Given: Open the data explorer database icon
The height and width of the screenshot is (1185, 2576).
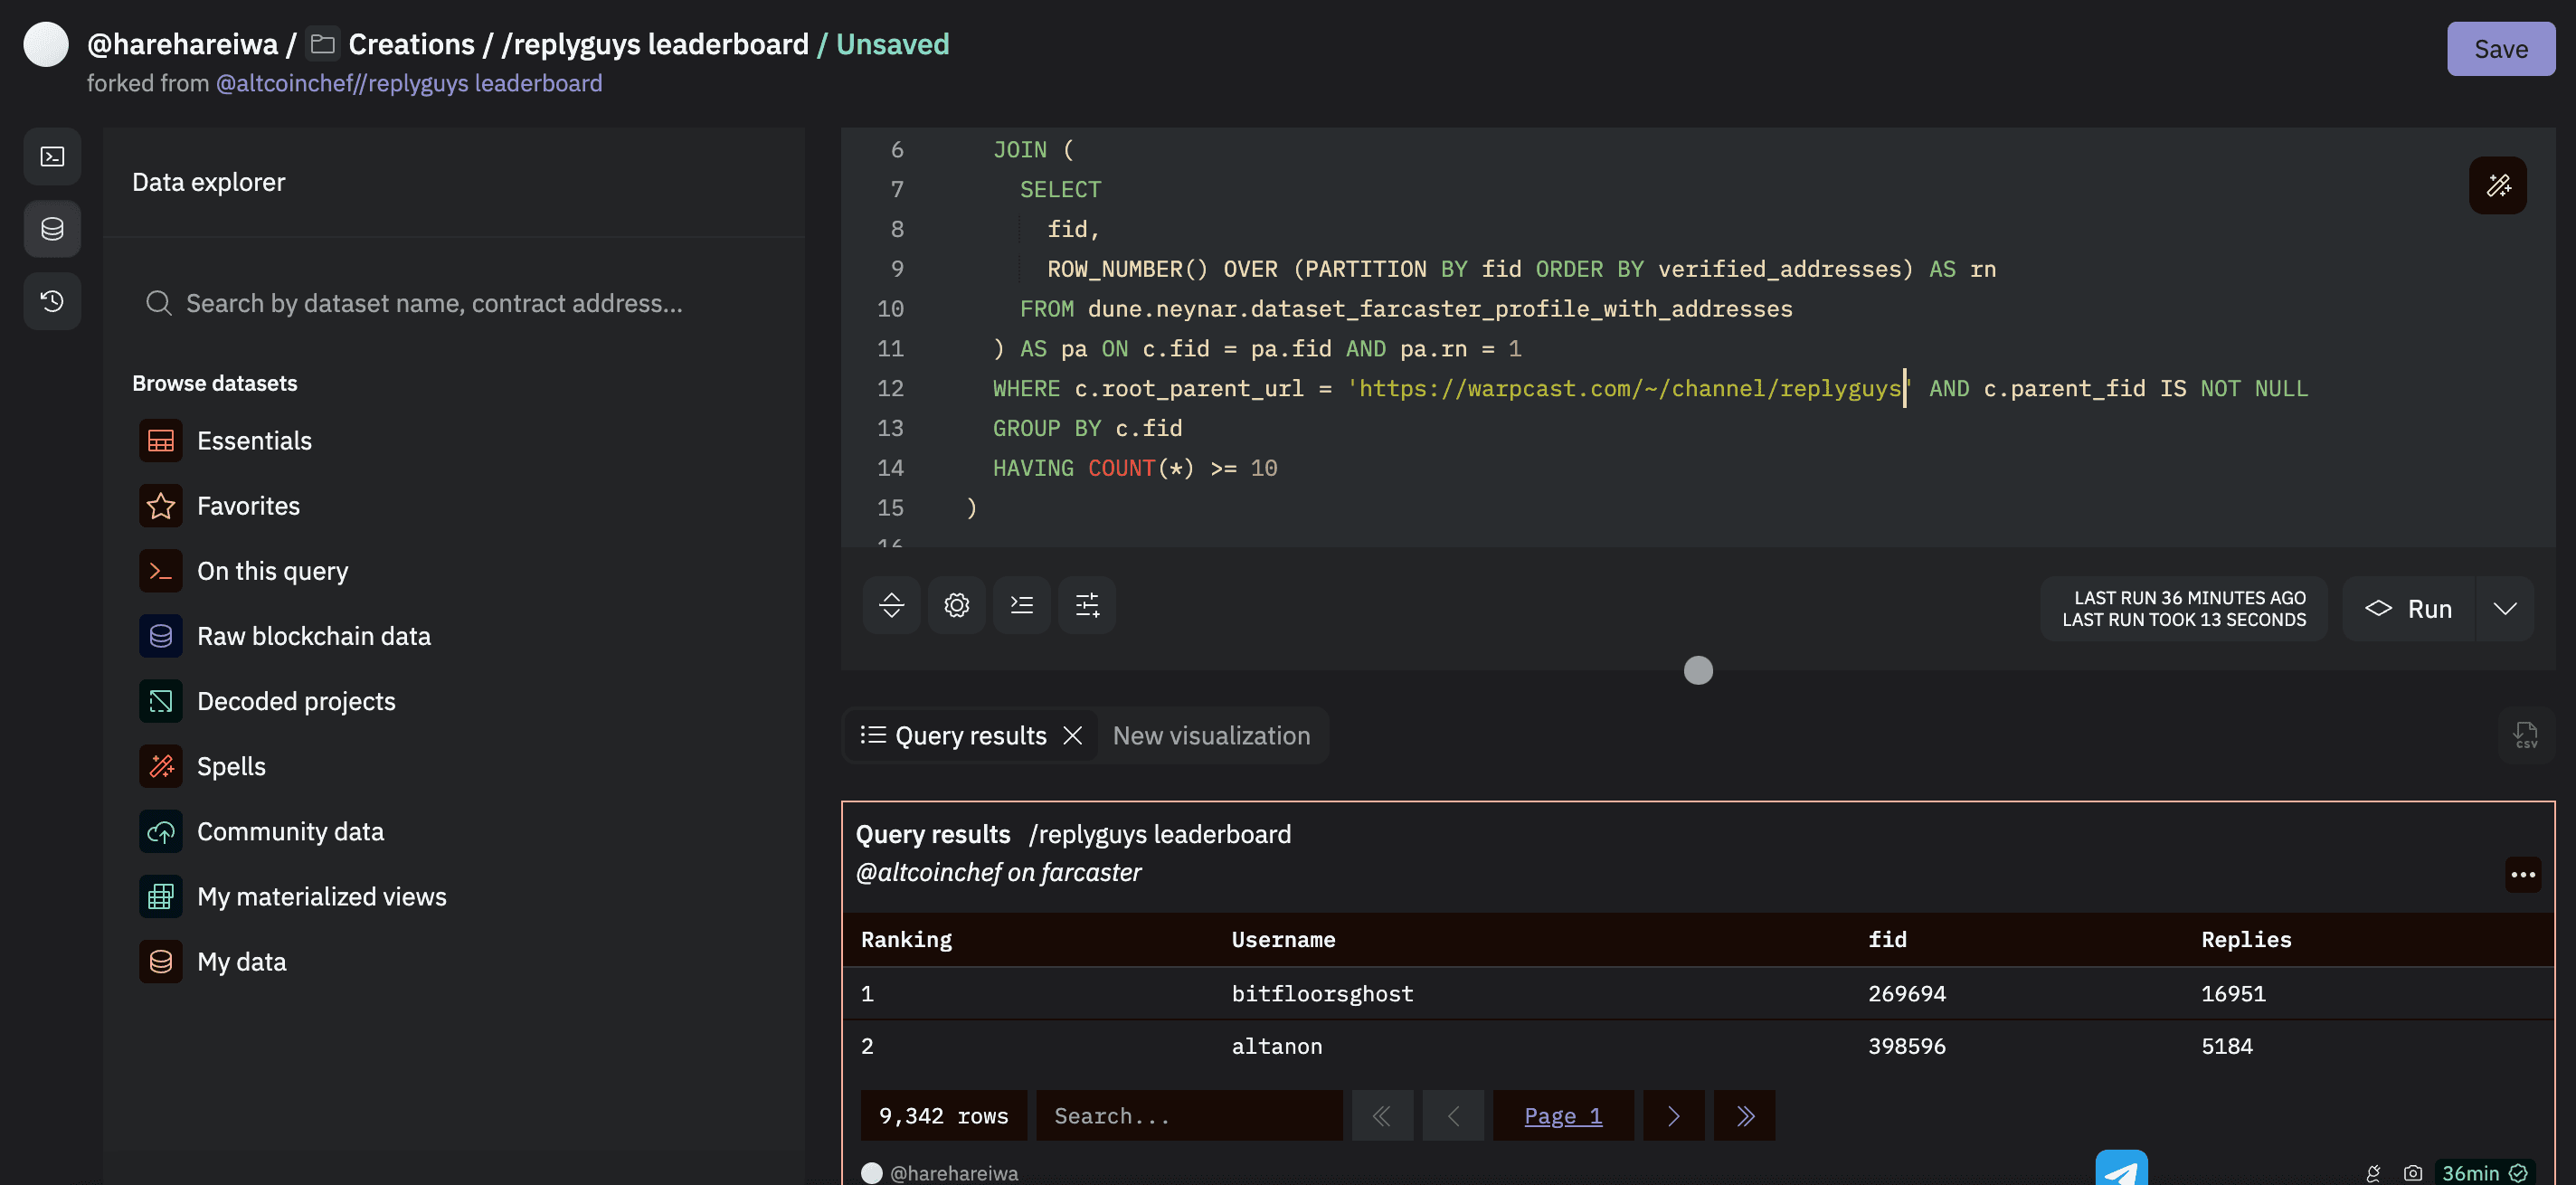Looking at the screenshot, I should pyautogui.click(x=52, y=229).
